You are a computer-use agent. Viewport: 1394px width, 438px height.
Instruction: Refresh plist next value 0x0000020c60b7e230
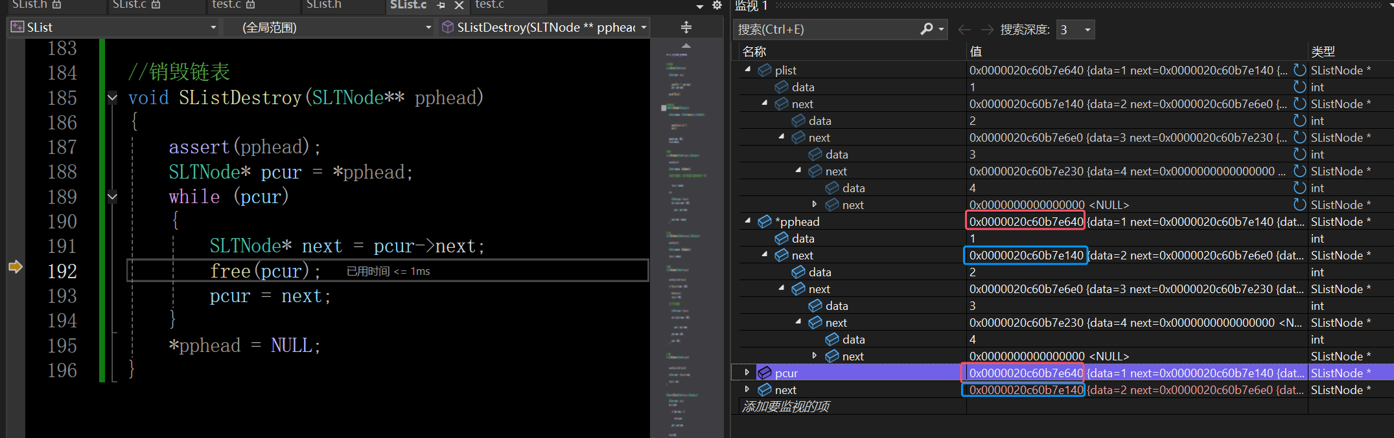click(1299, 171)
